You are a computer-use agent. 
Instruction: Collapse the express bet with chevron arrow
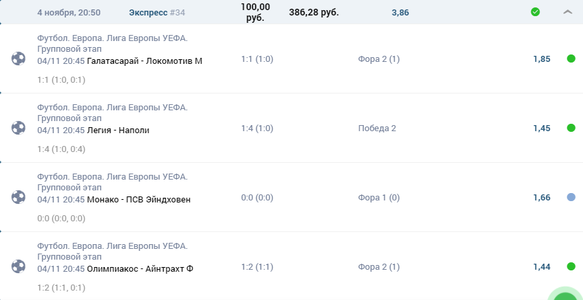(x=567, y=12)
